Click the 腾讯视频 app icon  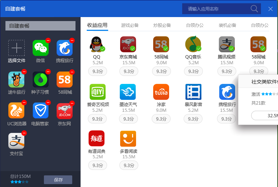[227, 44]
